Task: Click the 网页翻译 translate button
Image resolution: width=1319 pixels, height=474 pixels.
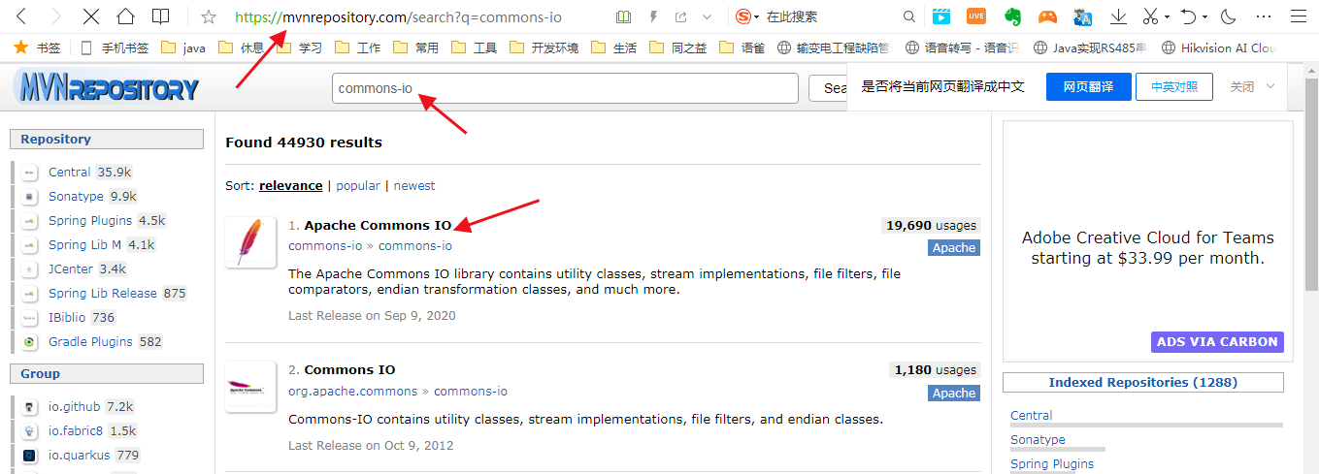Action: click(x=1088, y=86)
